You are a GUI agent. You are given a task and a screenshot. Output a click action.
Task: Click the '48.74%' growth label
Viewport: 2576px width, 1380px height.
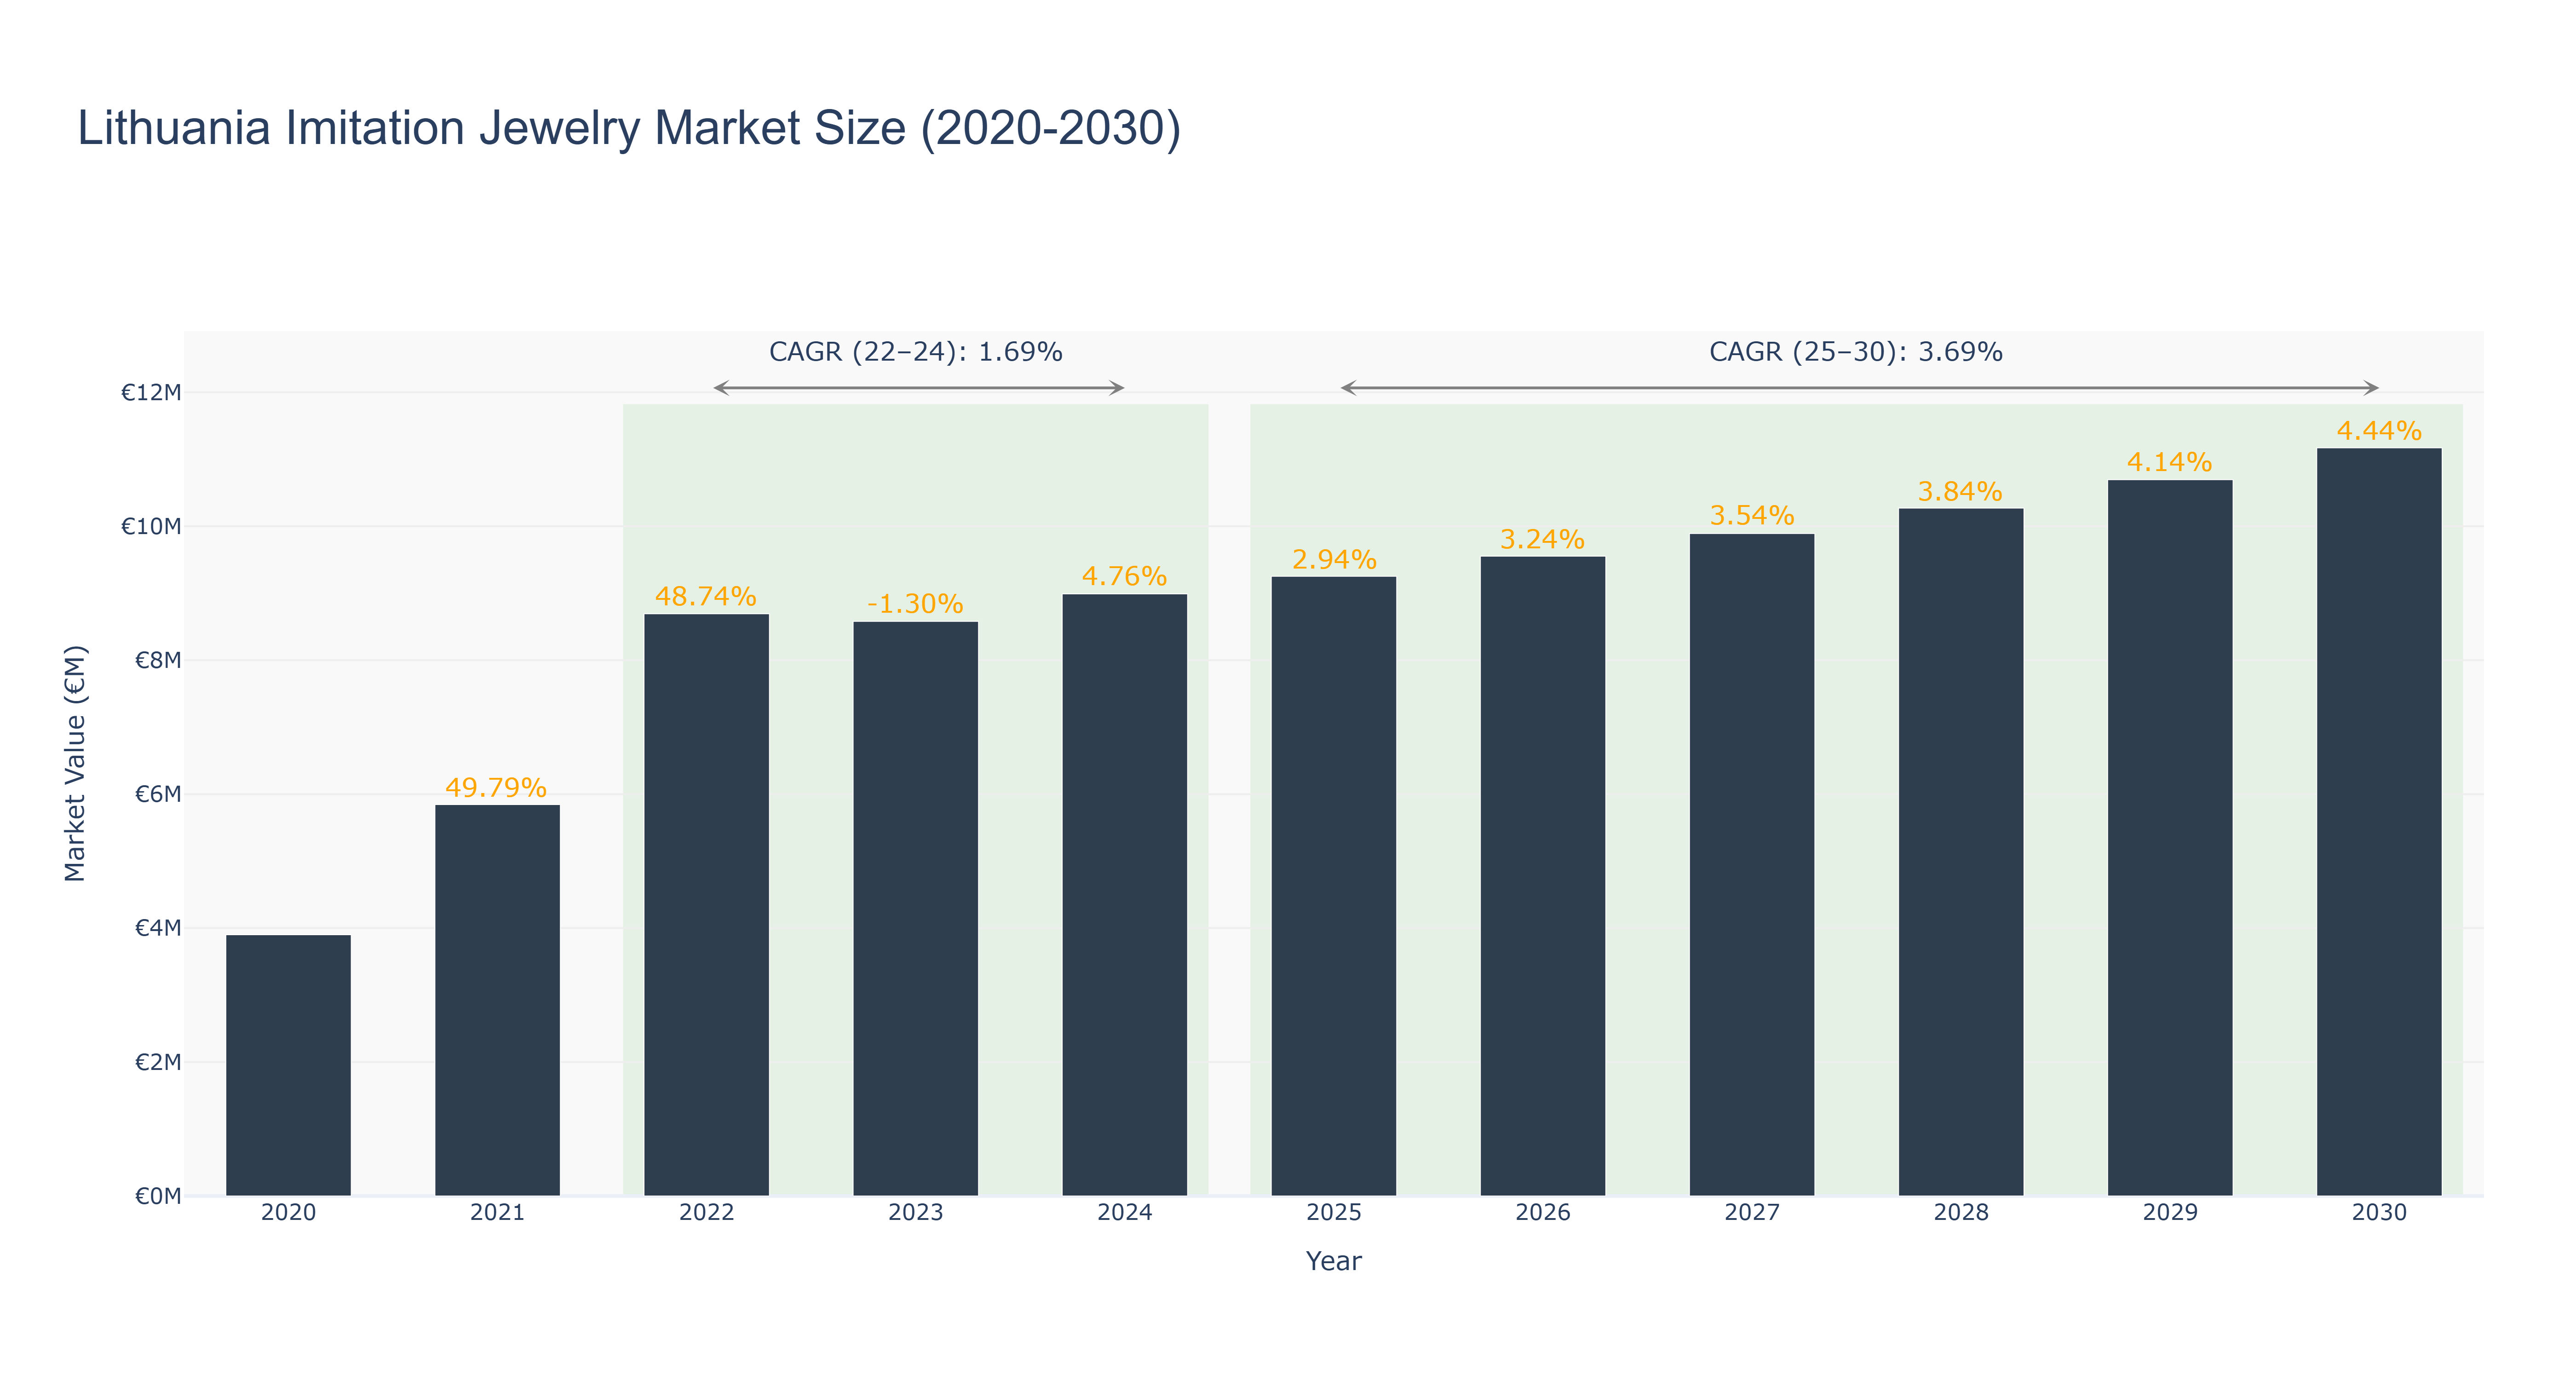coord(706,596)
